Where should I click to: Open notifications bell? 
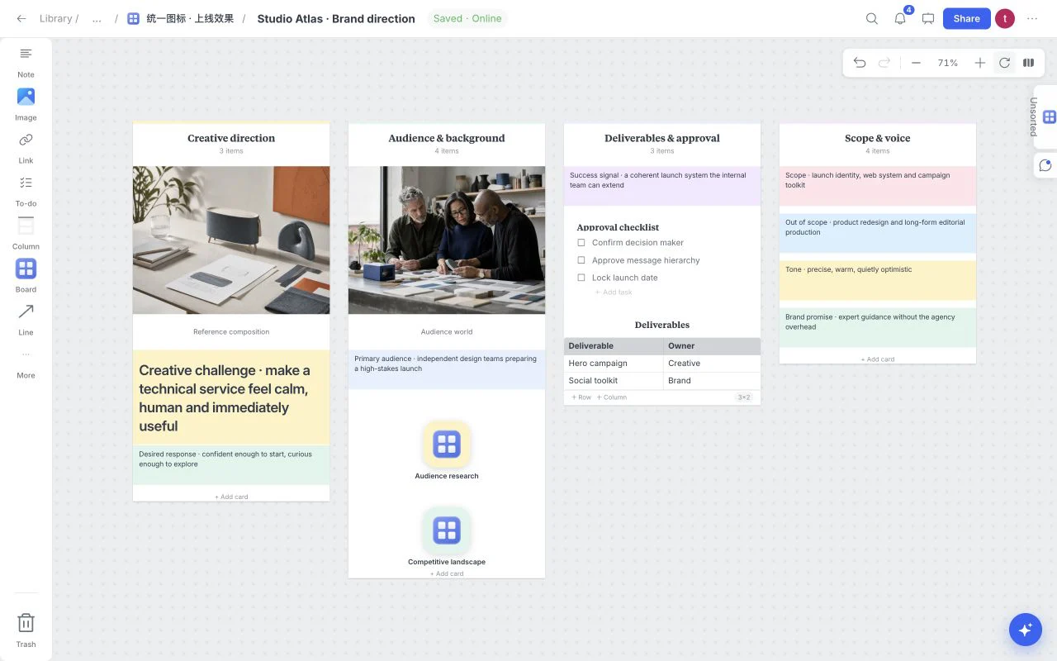(x=900, y=18)
